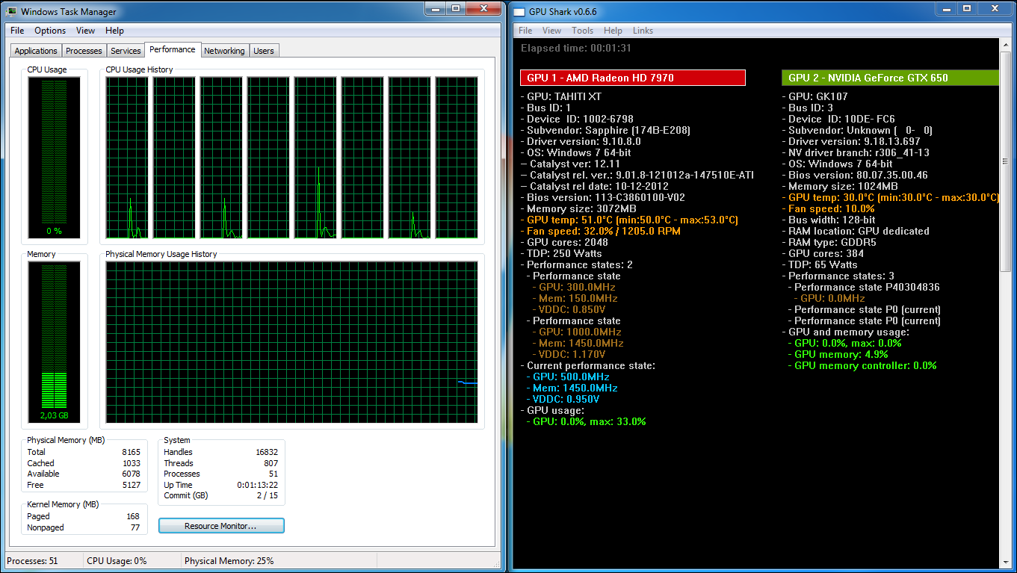This screenshot has height=573, width=1017.
Task: Go to the Users tab
Action: tap(264, 51)
